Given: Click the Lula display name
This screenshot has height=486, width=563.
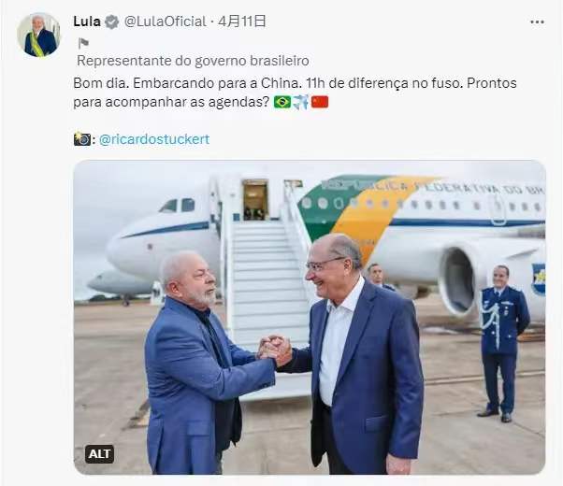Looking at the screenshot, I should [x=87, y=21].
